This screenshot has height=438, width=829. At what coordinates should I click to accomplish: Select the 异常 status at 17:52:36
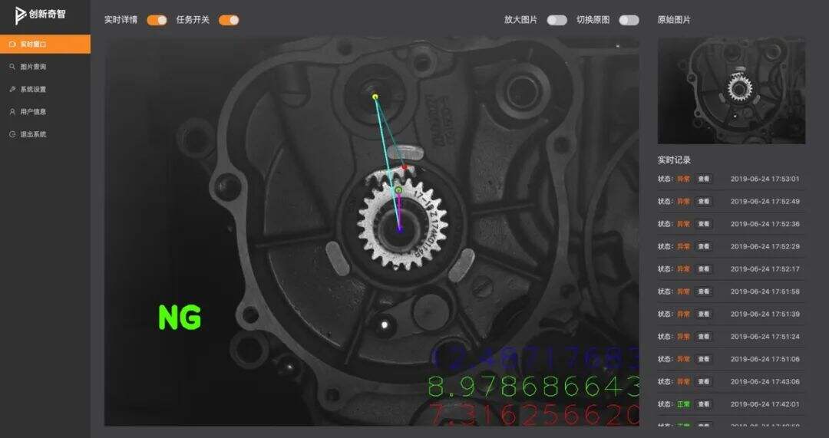tap(682, 224)
